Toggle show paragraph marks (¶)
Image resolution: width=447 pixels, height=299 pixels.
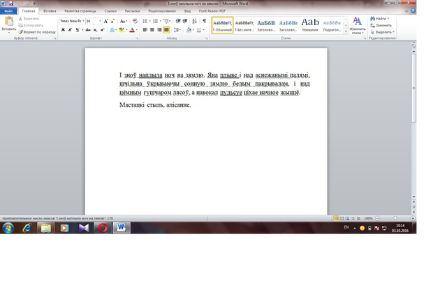tap(205, 21)
